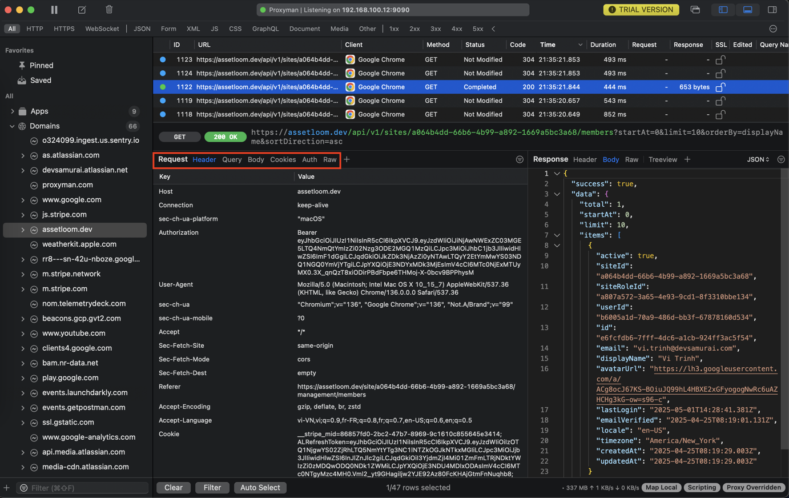
Task: Filter by WebSocket traffic
Action: coord(102,29)
